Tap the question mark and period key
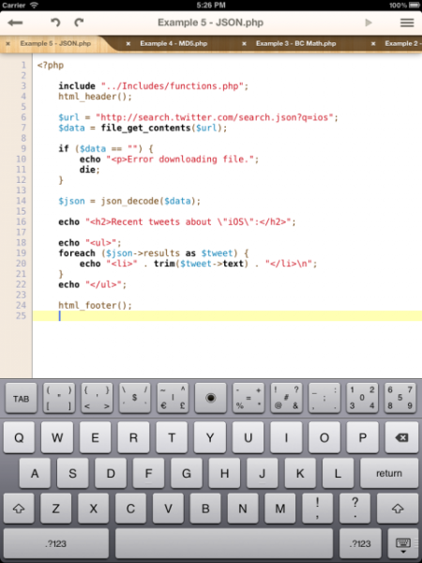This screenshot has height=563, width=422. 354,509
